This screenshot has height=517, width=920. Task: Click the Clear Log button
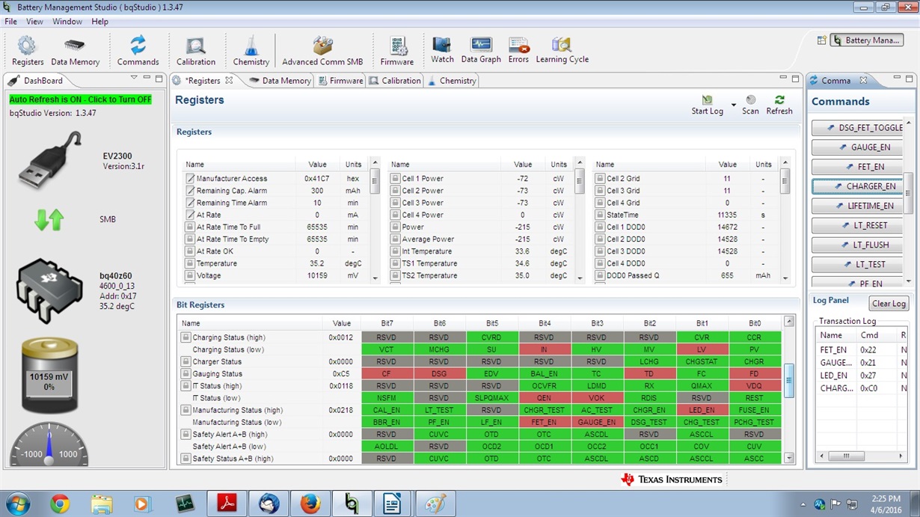click(x=889, y=303)
